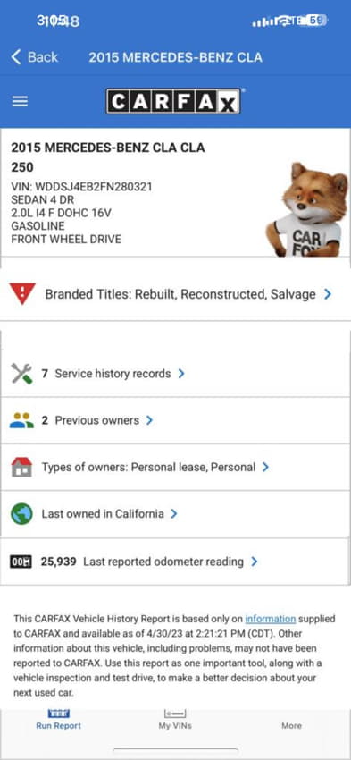This screenshot has width=351, height=760.
Task: Tap the previous owners people icon
Action: 21,420
